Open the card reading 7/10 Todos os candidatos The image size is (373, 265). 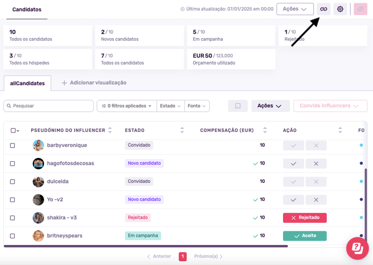[x=139, y=59]
